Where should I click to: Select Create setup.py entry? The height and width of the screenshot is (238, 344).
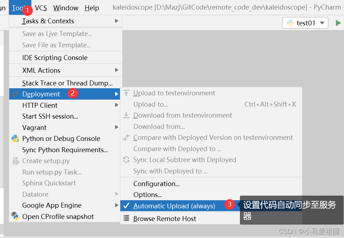65,161
